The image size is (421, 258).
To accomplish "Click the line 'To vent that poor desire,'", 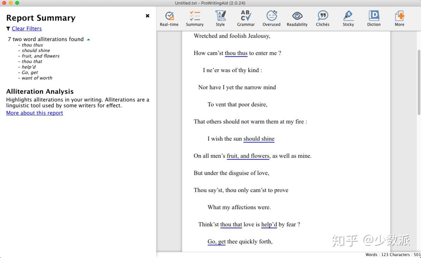I will coord(237,105).
